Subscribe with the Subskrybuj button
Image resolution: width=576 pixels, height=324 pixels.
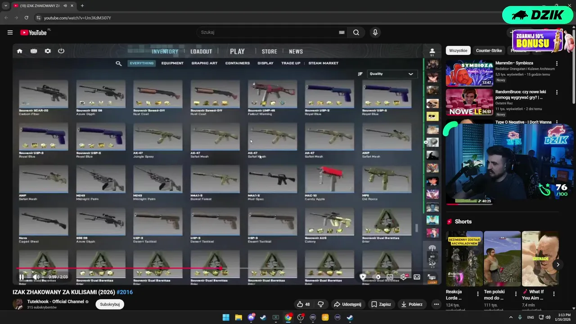[x=110, y=304]
